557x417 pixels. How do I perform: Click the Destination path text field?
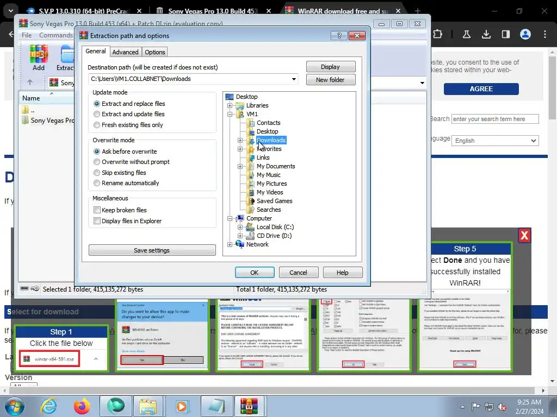pyautogui.click(x=189, y=79)
